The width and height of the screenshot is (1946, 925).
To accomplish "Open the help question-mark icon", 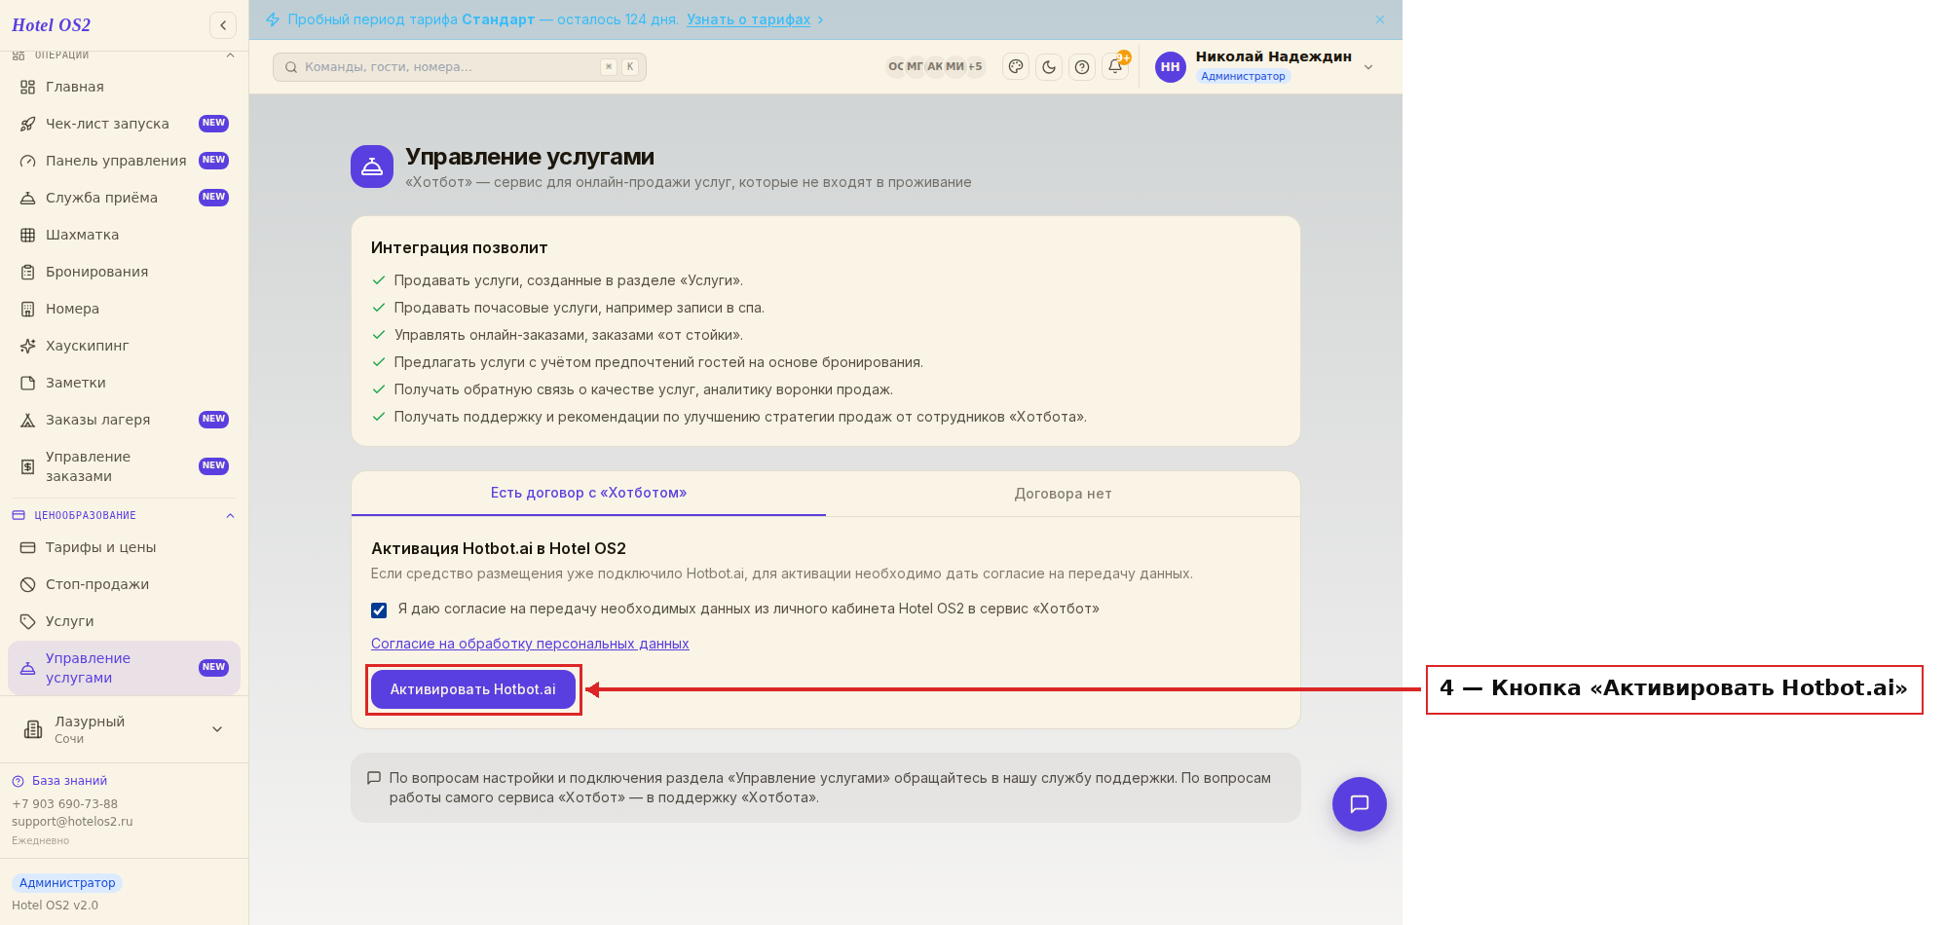I will 1082,67.
